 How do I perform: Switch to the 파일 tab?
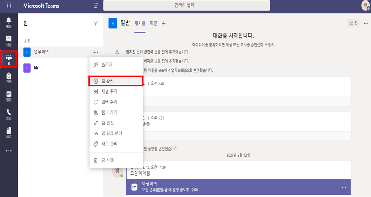(x=153, y=24)
